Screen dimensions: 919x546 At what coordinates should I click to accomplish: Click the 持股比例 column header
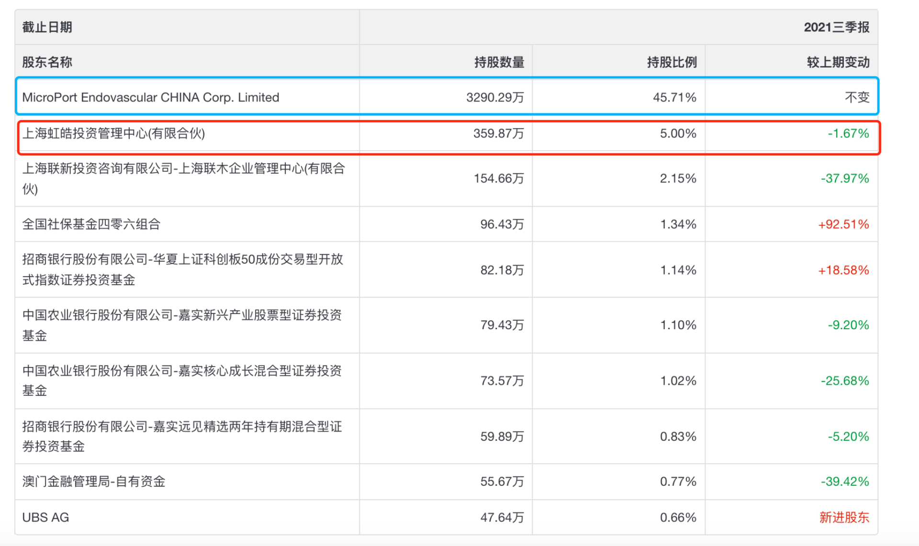672,62
